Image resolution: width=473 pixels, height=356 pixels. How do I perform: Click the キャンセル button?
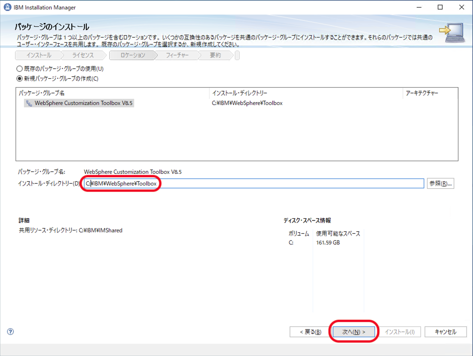click(x=445, y=332)
